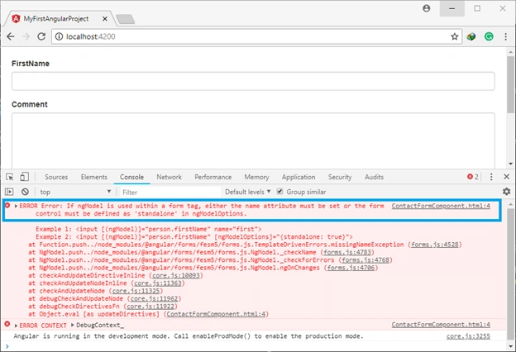Click the page's vertical scrollbar thumb

click(511, 84)
